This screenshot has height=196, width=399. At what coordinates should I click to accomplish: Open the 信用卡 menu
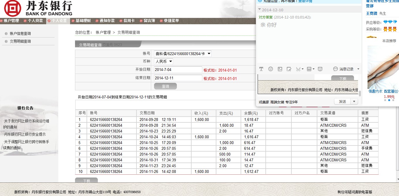129,21
